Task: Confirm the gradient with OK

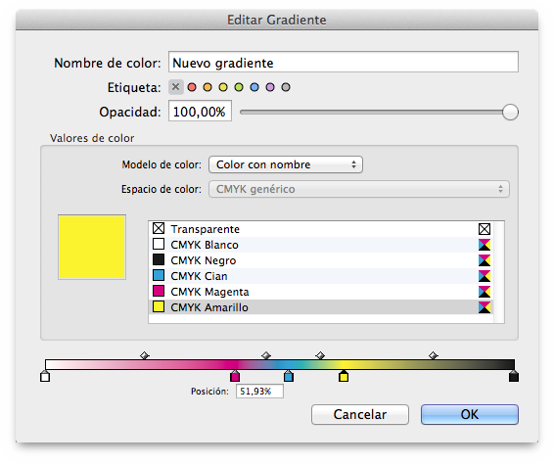Action: point(470,414)
